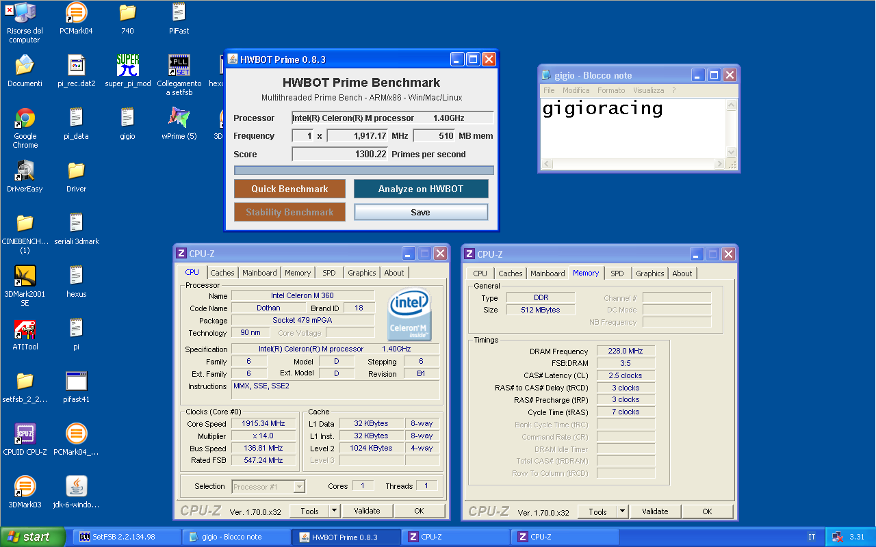
Task: Open the File menu in Blocco note
Action: point(549,90)
